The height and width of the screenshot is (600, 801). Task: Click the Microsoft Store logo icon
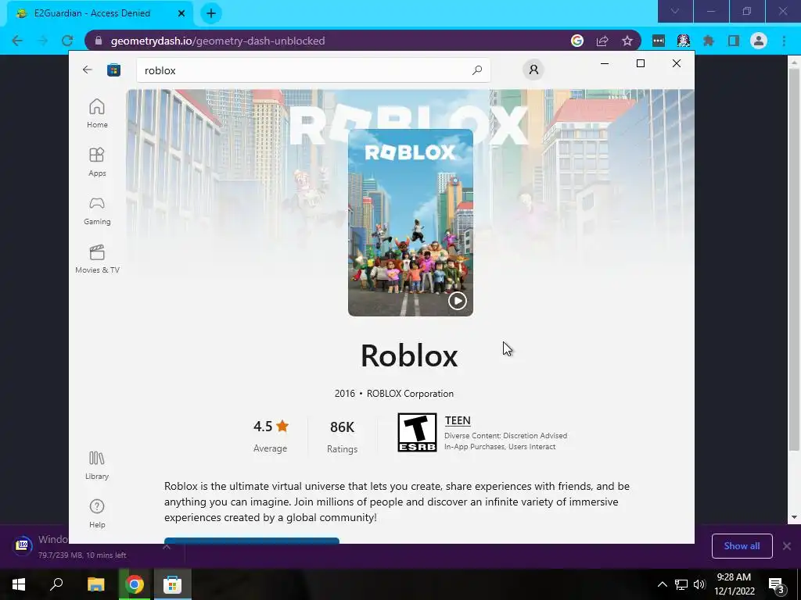click(x=113, y=70)
